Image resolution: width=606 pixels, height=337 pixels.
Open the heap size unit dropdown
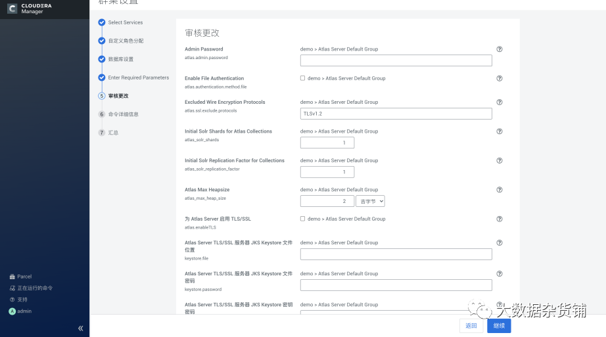click(x=371, y=201)
